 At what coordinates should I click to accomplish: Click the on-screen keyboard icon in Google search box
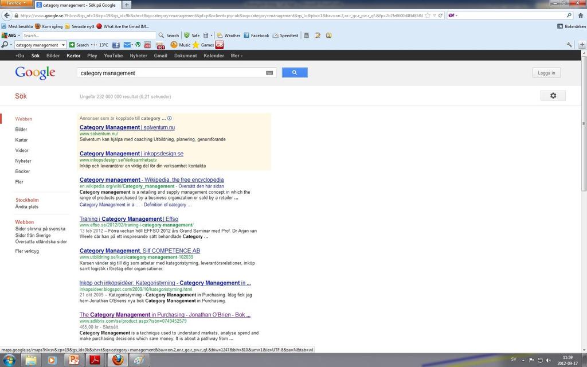(269, 73)
